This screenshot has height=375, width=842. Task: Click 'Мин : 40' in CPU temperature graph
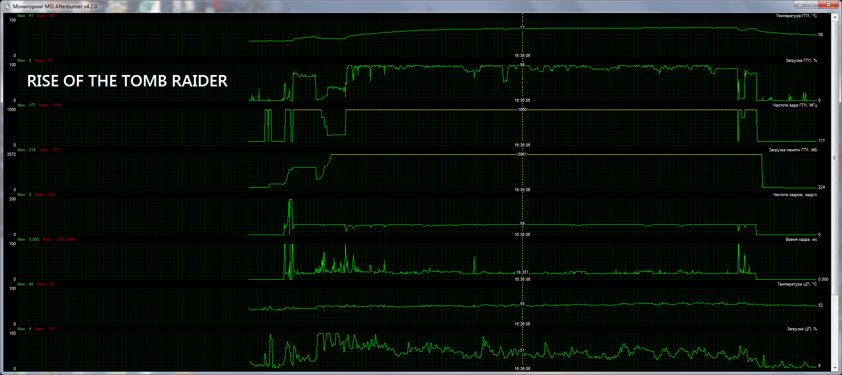(25, 284)
